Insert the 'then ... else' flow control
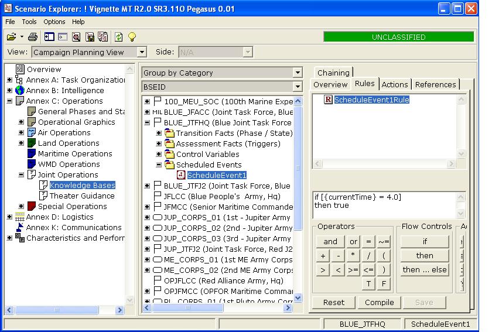The width and height of the screenshot is (492, 332). tap(425, 270)
